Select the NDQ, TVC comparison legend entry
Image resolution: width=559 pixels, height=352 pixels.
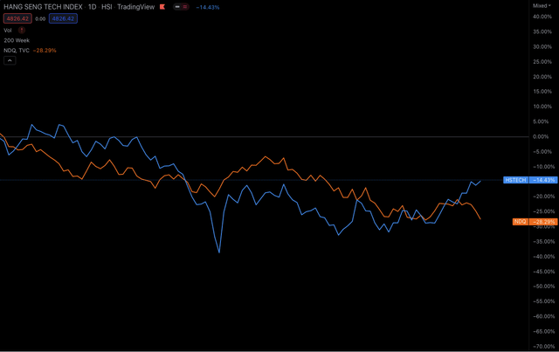click(x=17, y=51)
